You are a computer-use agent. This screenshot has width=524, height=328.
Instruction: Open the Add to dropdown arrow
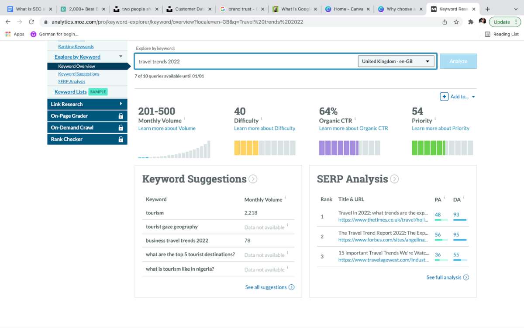point(473,97)
